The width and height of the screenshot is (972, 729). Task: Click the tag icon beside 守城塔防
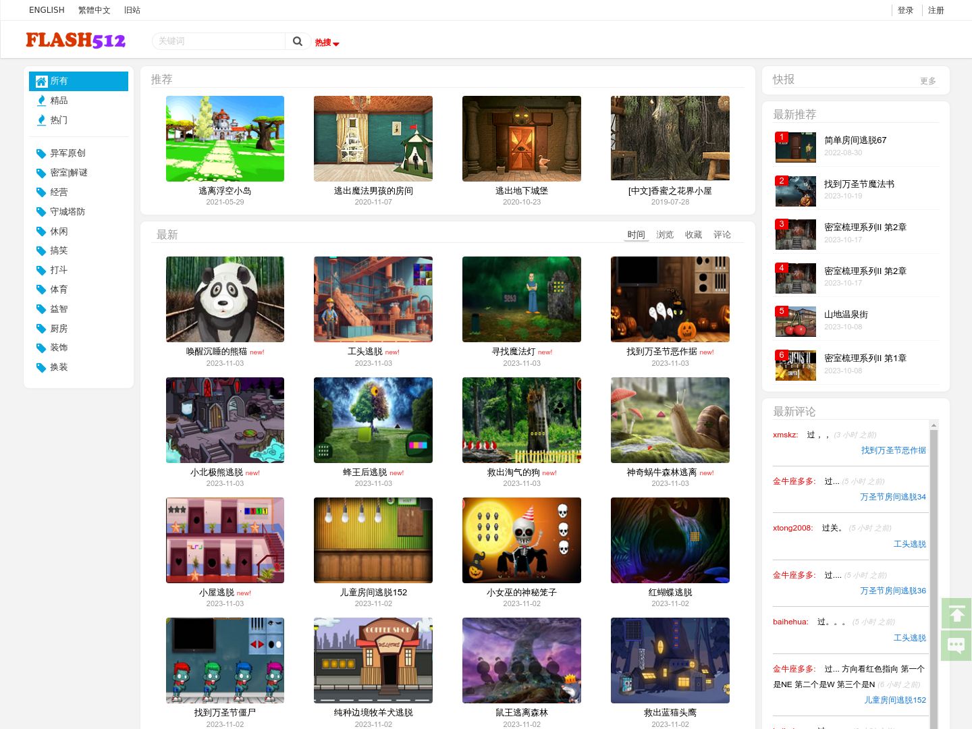click(41, 212)
